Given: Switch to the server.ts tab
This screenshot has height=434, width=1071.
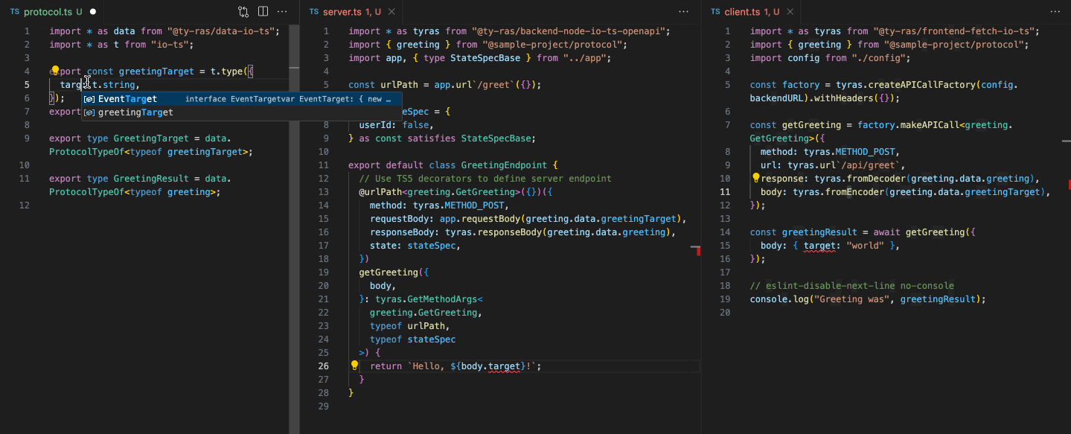Looking at the screenshot, I should 351,12.
